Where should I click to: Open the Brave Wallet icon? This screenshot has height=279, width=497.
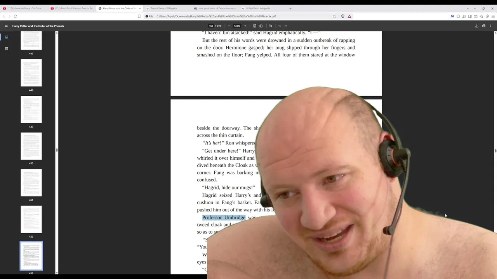pos(476,16)
